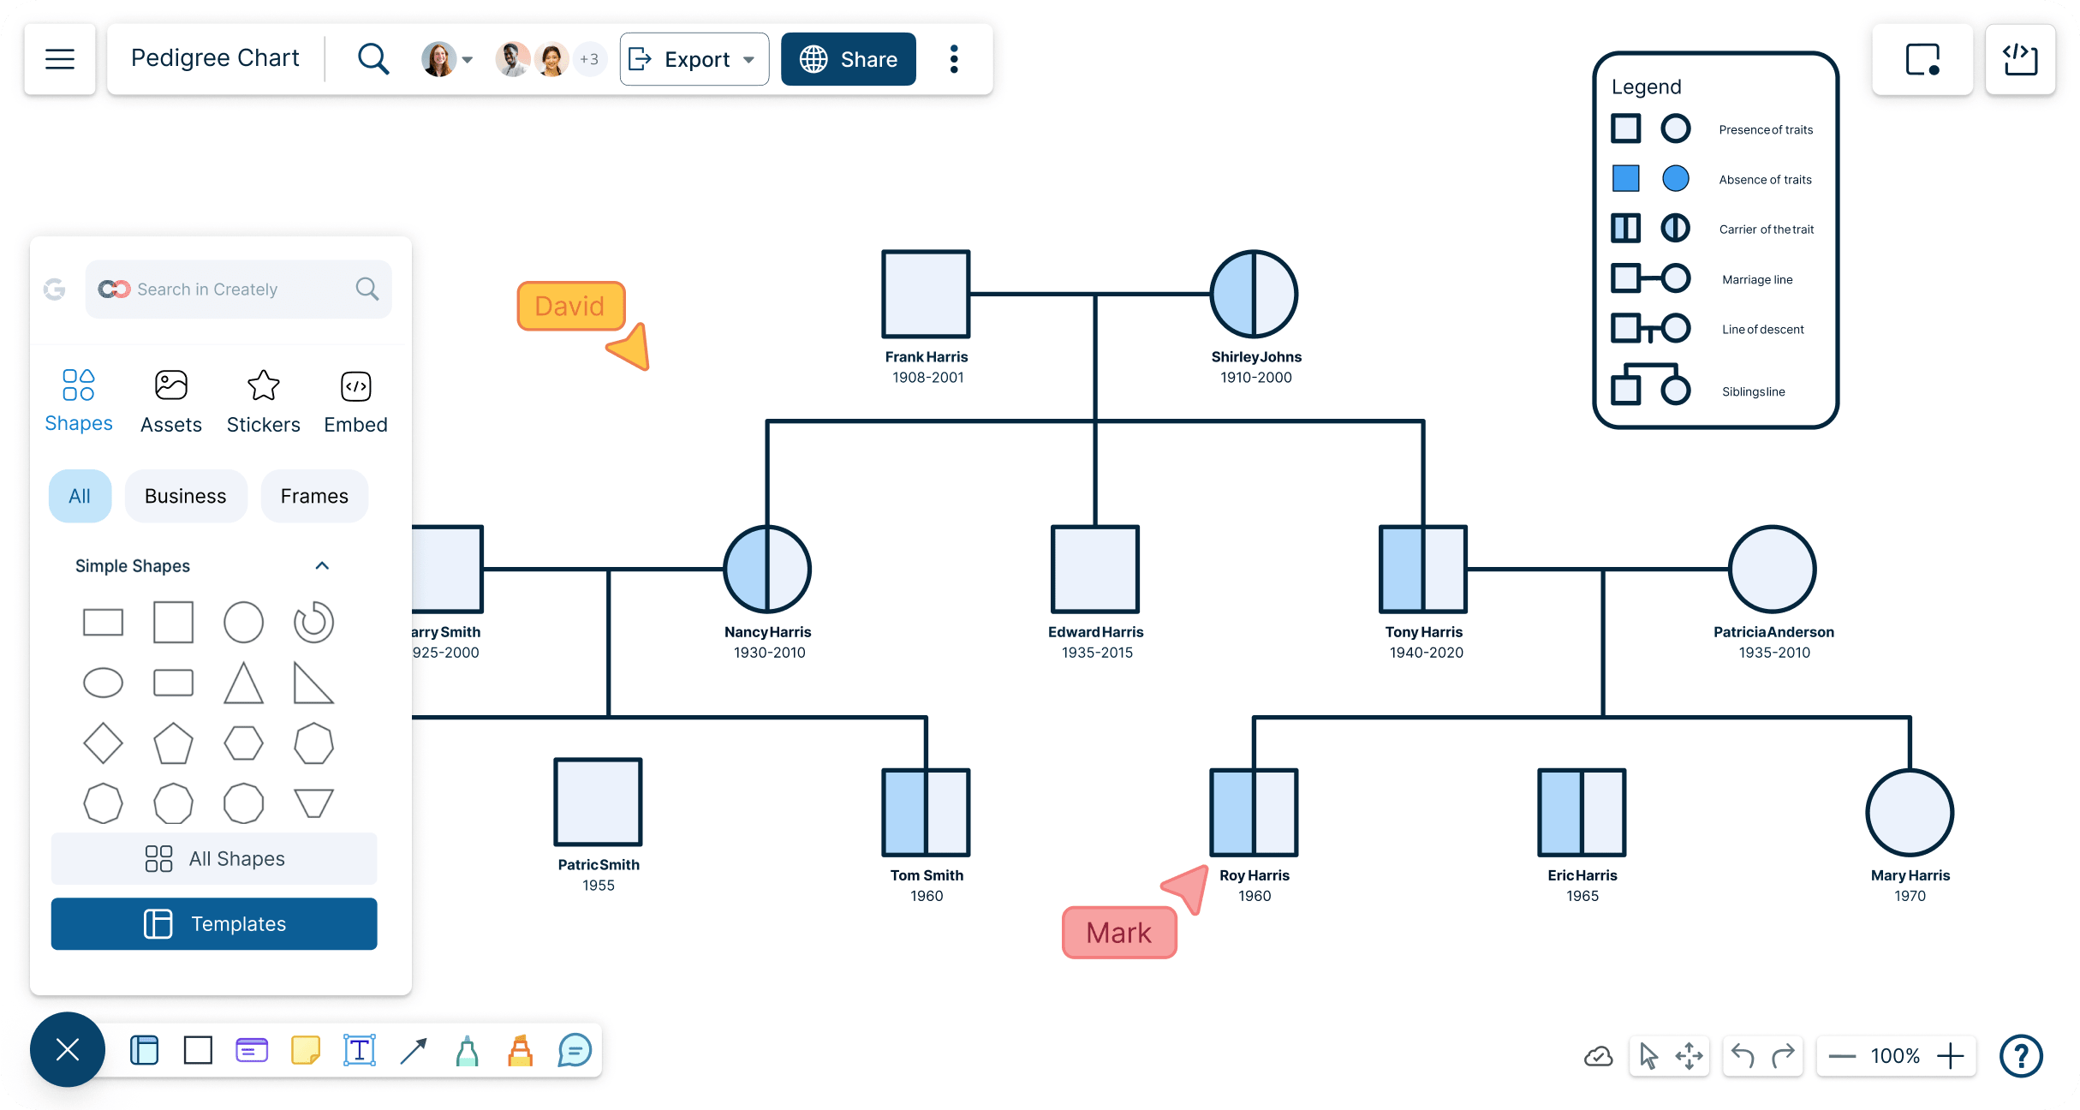Open the help question mark
The height and width of the screenshot is (1110, 2080).
point(2021,1056)
